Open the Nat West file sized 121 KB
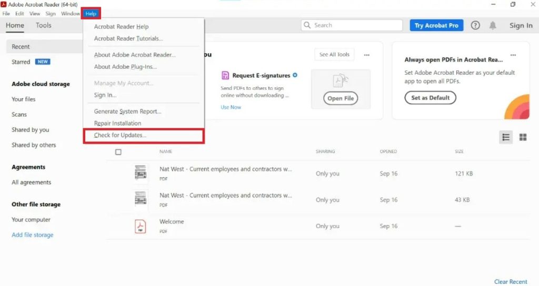 (225, 169)
